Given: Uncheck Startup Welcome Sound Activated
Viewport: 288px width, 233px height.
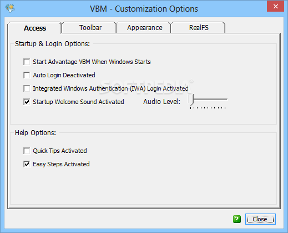Looking at the screenshot, I should tap(27, 102).
